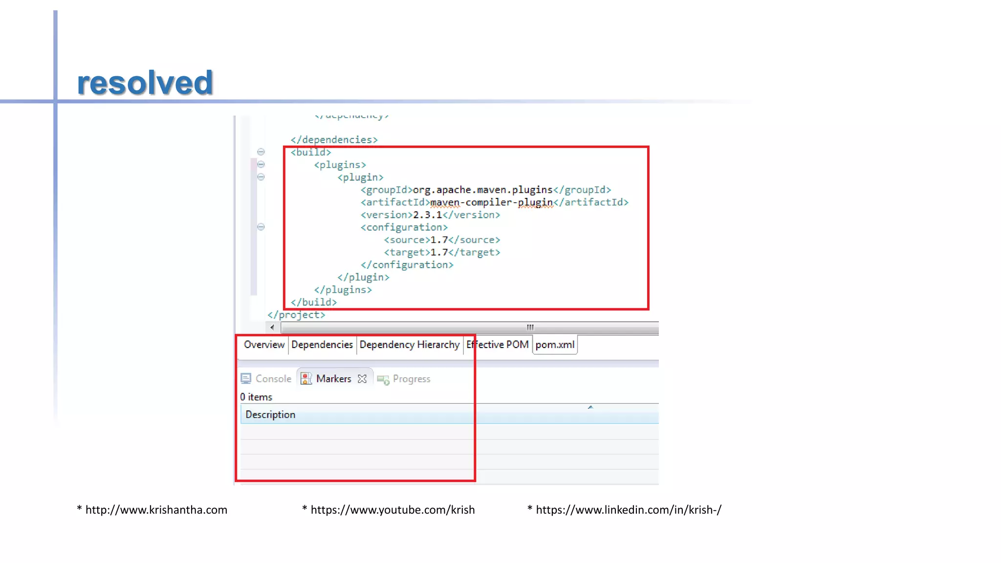Click the Description column header
Screen dimensions: 1001x563
(x=270, y=414)
